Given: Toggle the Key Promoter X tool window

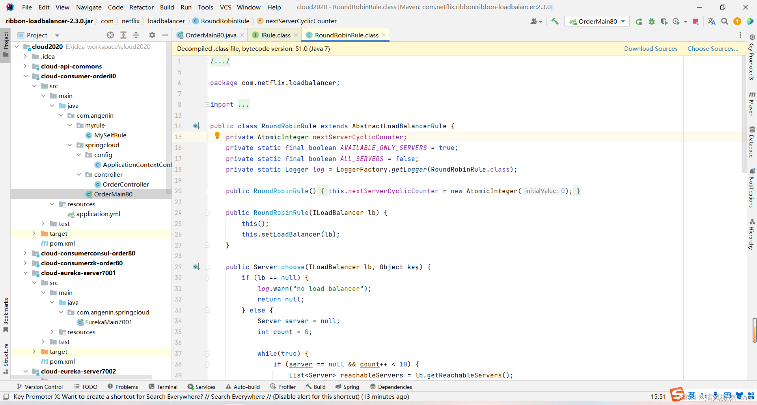Looking at the screenshot, I should point(752,57).
